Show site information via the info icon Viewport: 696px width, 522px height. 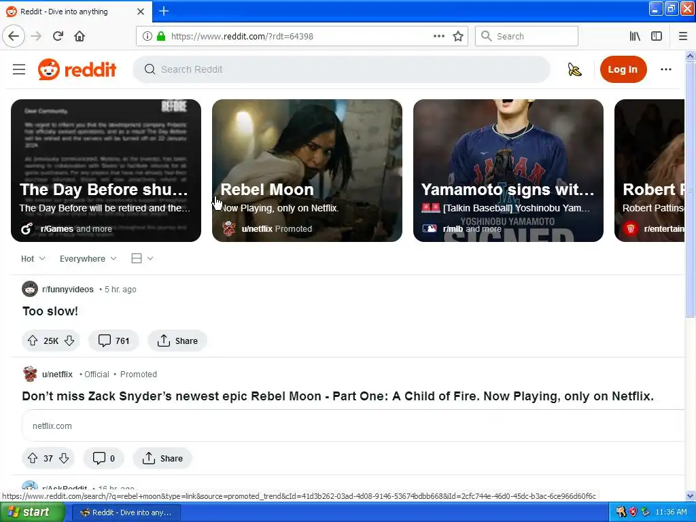pyautogui.click(x=147, y=36)
